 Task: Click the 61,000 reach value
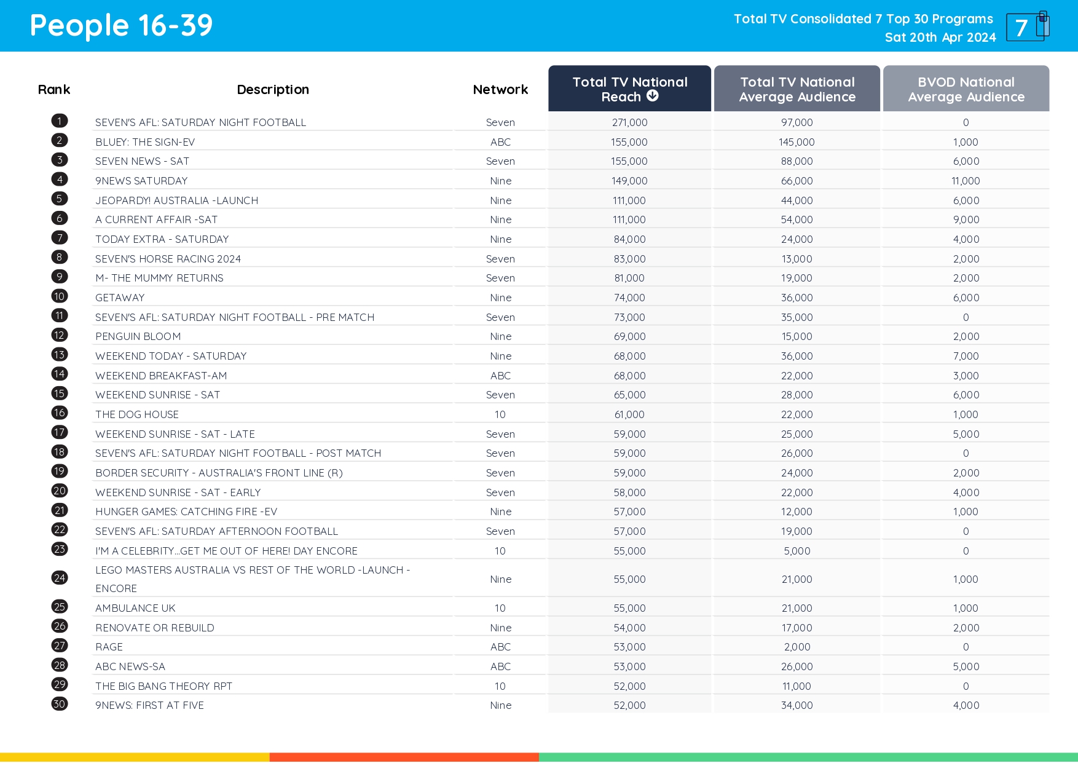[x=629, y=415]
